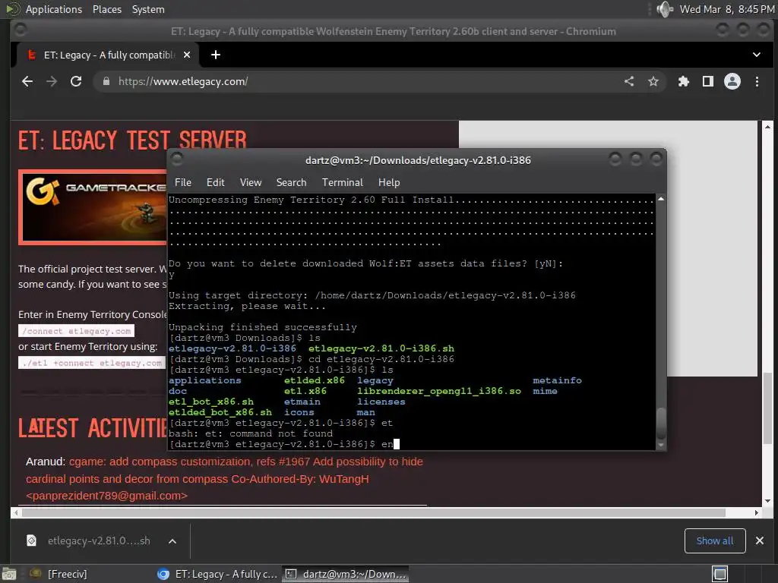778x583 pixels.
Task: Click the Aranud commit activity link
Action: pyautogui.click(x=224, y=478)
